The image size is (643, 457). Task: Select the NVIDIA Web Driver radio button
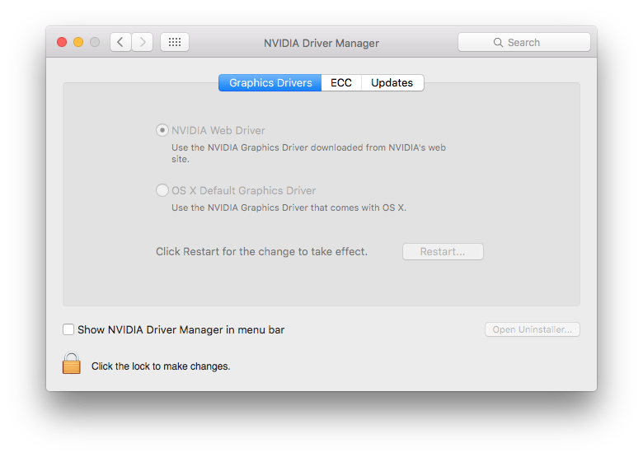click(x=162, y=130)
